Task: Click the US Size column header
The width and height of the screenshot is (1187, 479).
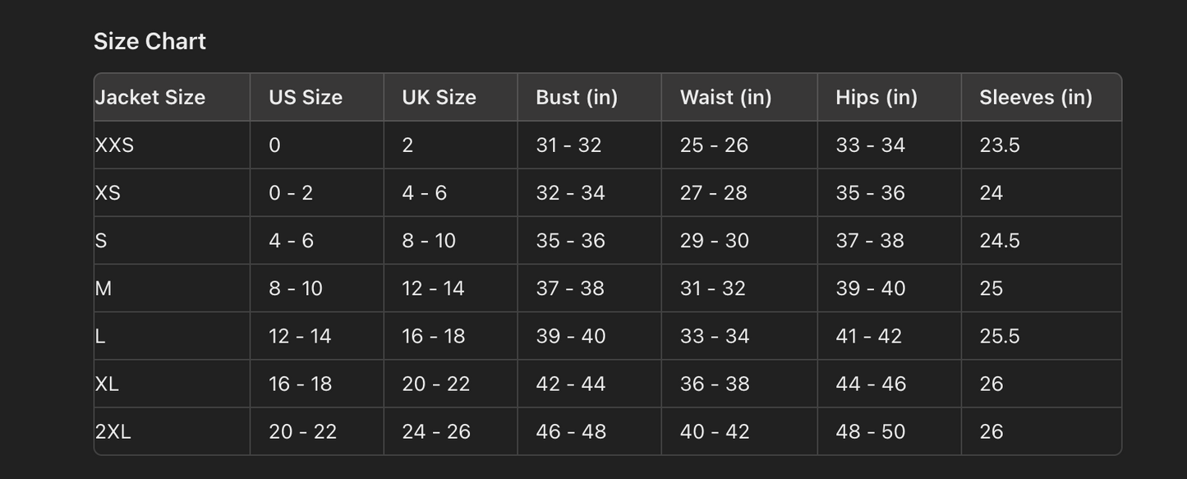Action: pyautogui.click(x=306, y=97)
